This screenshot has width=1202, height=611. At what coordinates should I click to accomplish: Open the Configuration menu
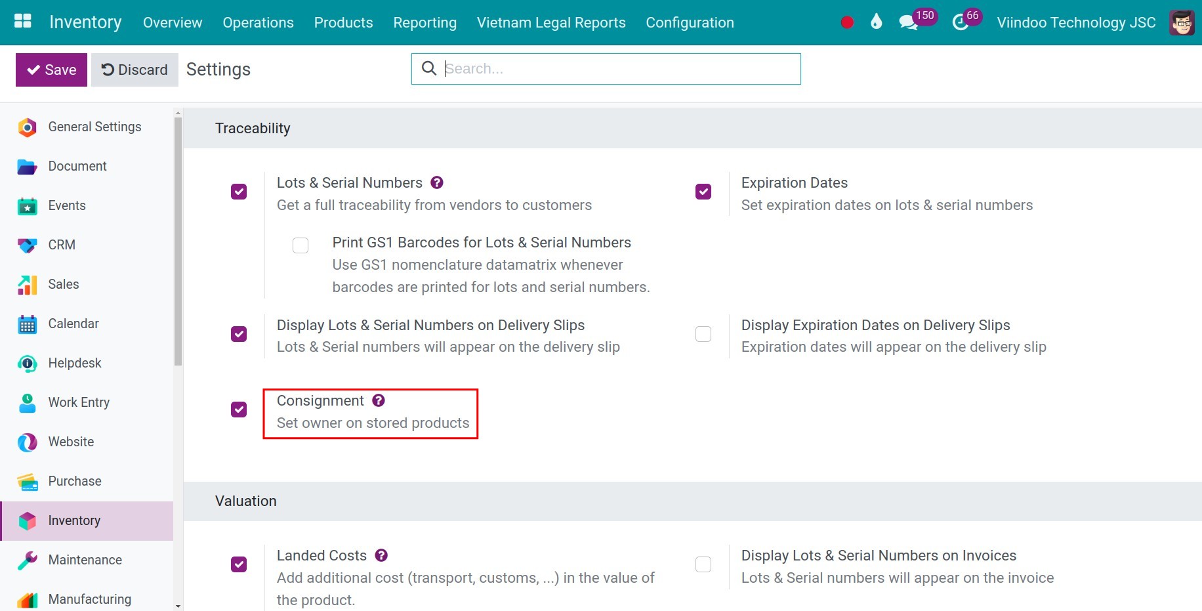point(690,22)
